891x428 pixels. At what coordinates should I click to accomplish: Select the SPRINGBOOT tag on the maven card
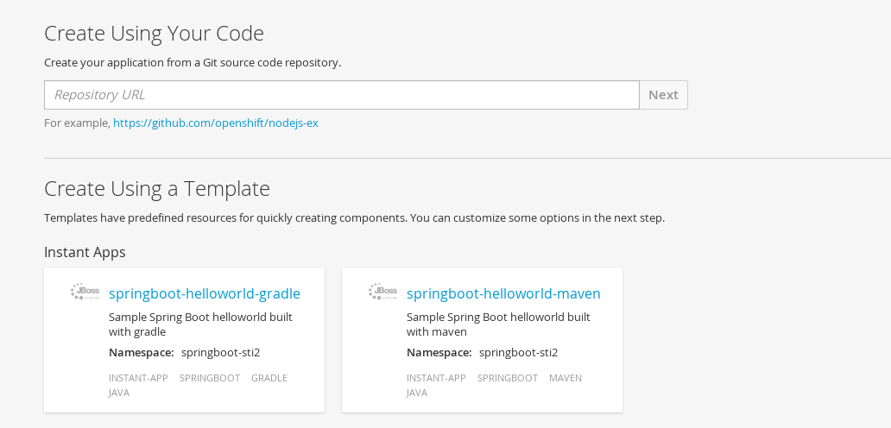(508, 378)
